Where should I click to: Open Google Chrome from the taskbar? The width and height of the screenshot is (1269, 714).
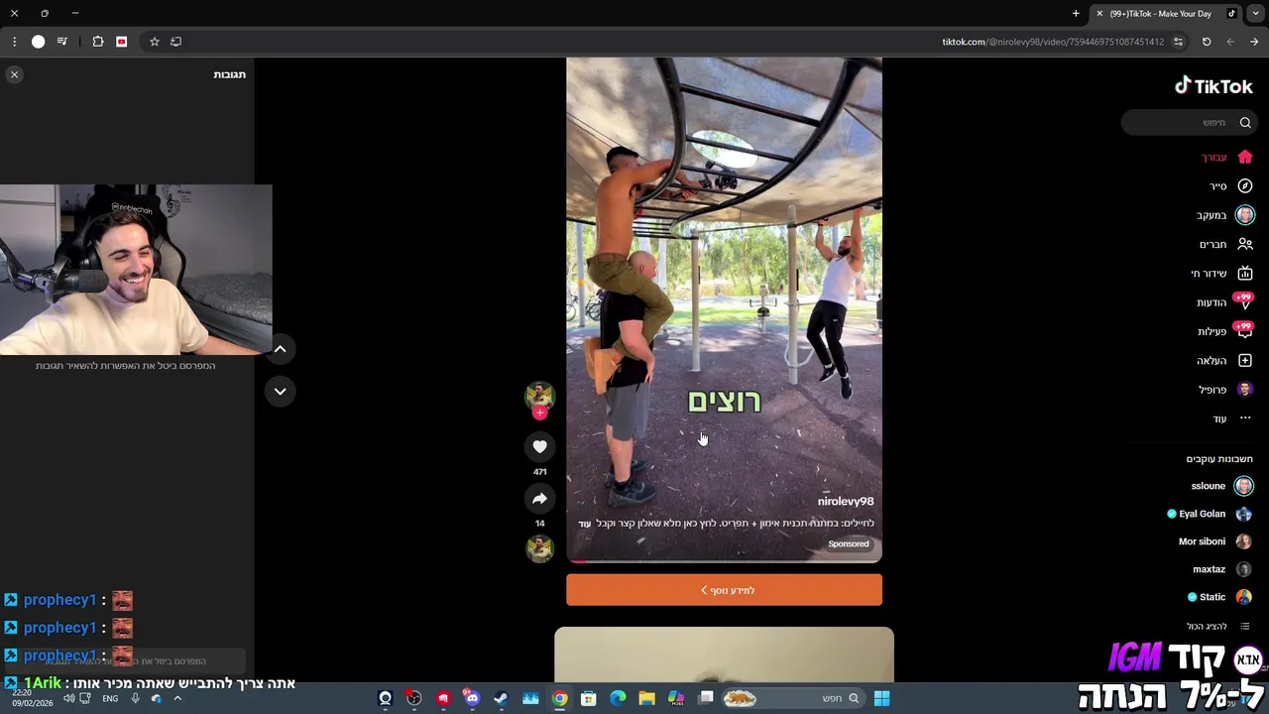tap(560, 698)
